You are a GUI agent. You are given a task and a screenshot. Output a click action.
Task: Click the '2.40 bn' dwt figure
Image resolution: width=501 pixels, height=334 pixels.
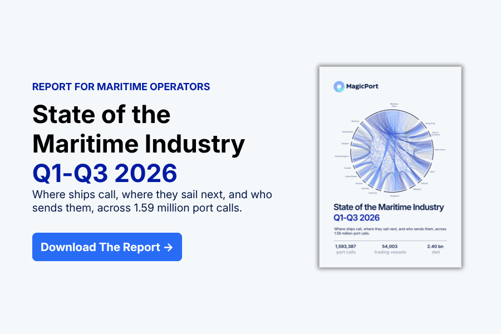[x=435, y=247]
